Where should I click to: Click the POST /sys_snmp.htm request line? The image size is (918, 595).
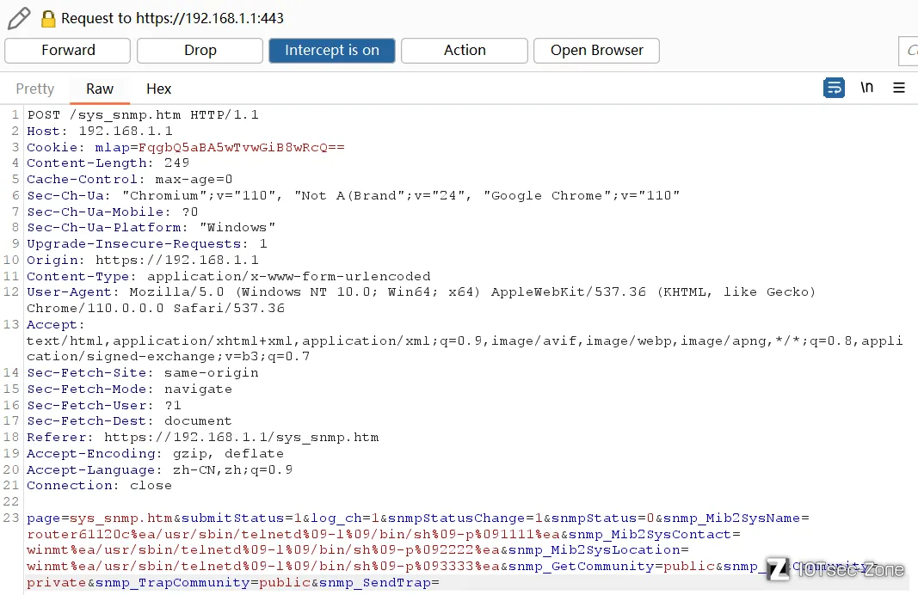tap(143, 114)
